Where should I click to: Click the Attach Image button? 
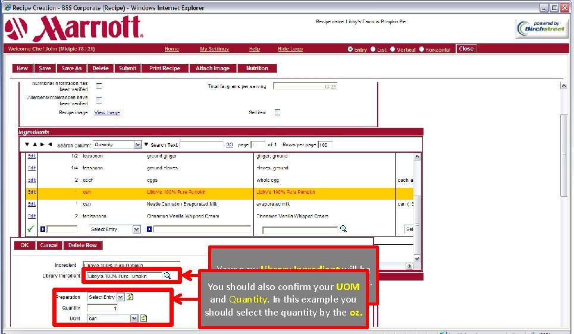[x=213, y=68]
